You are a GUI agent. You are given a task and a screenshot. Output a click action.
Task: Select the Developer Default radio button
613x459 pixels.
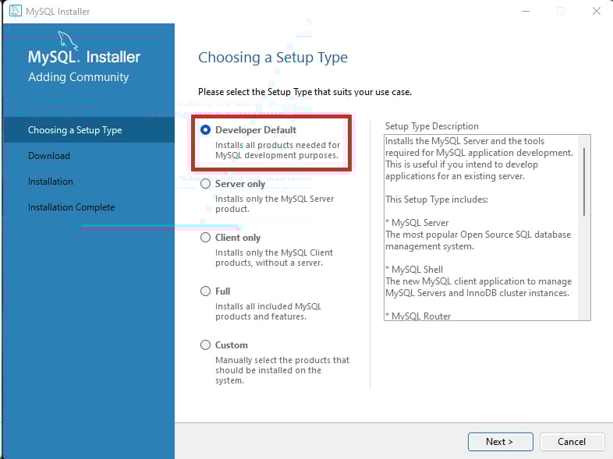(x=205, y=129)
